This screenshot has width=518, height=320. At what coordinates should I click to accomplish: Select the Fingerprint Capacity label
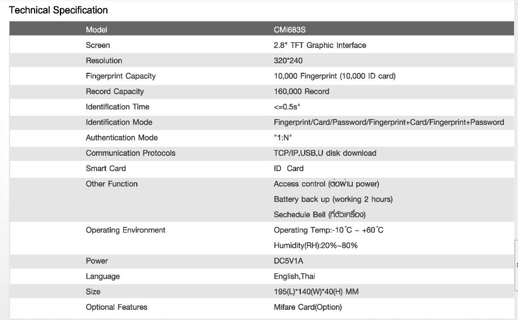click(120, 76)
